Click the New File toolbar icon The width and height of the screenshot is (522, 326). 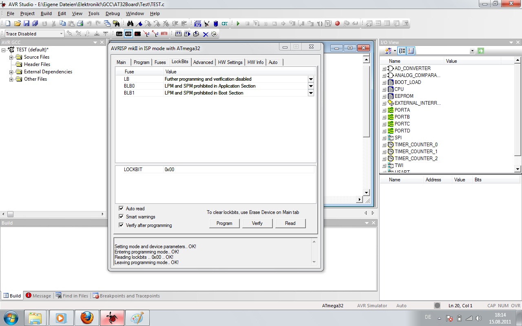tap(8, 24)
